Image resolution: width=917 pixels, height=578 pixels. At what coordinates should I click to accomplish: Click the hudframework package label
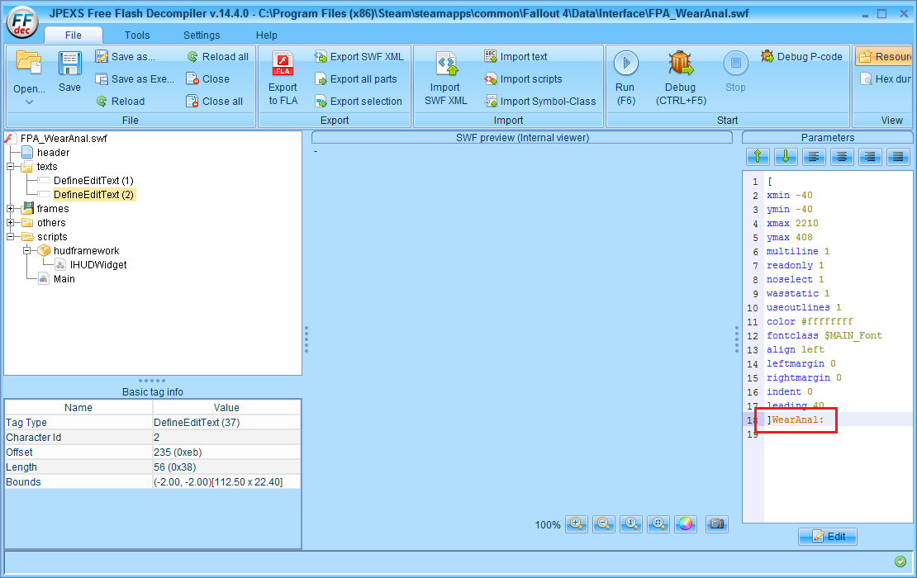pos(87,251)
